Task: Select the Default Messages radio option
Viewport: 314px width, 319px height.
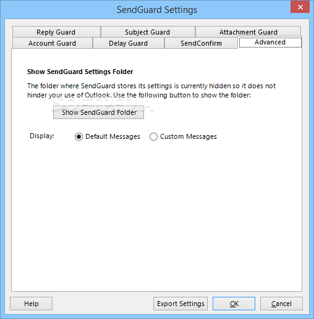Action: pos(108,136)
